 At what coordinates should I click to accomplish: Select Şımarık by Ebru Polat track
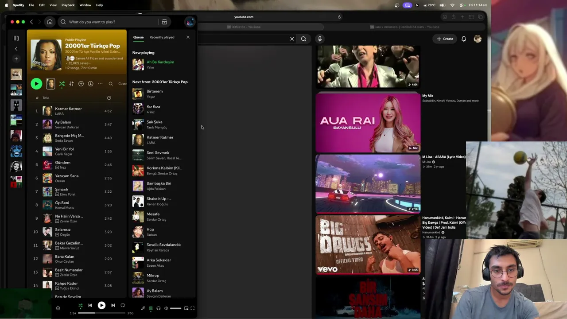point(76,192)
